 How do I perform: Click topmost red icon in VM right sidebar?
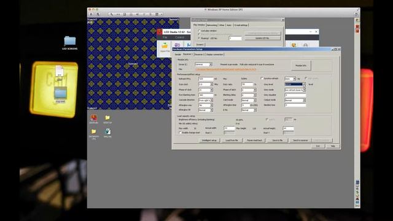[357, 26]
